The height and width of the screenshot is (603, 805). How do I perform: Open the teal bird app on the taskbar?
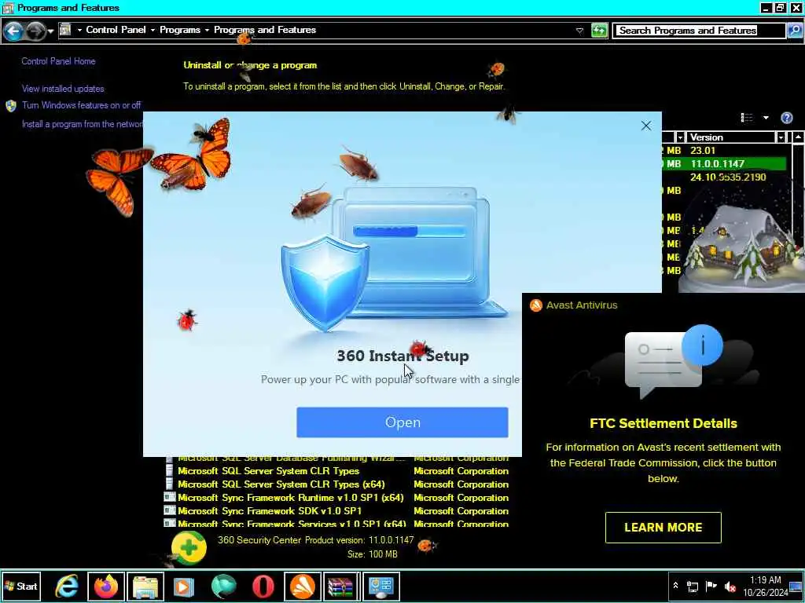tap(223, 586)
